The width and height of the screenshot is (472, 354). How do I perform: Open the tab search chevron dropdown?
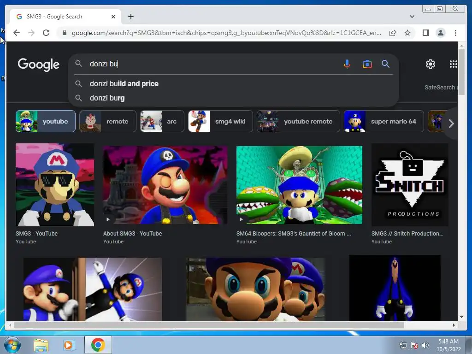tap(412, 17)
